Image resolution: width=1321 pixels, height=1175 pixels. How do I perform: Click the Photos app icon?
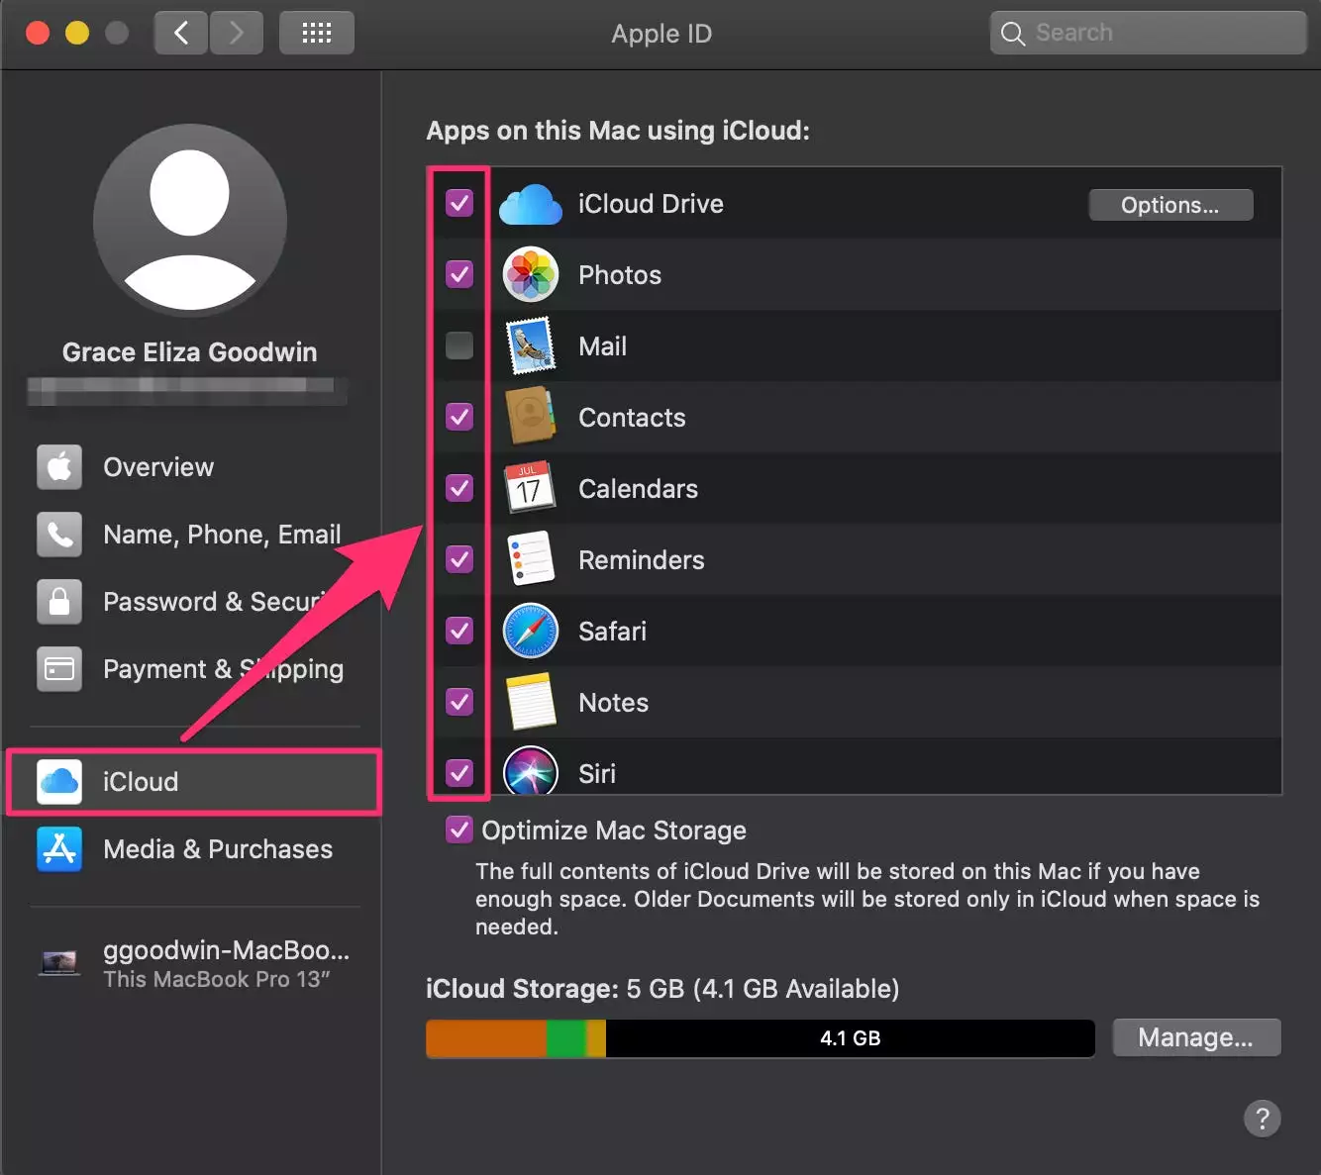click(x=531, y=275)
